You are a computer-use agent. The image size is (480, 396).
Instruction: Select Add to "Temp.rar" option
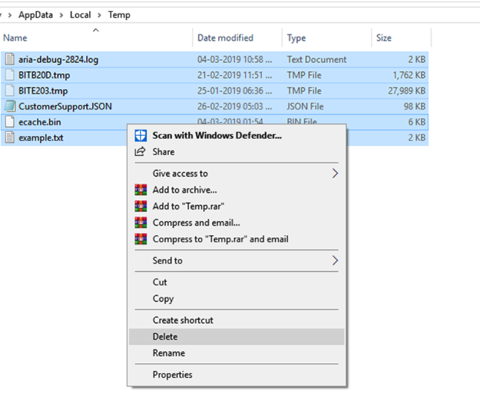(185, 206)
